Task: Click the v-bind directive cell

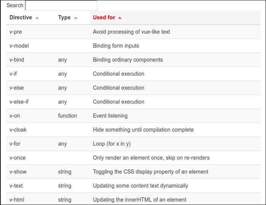Action: point(17,60)
